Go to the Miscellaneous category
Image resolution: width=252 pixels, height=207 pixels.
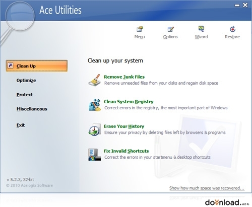(32, 109)
